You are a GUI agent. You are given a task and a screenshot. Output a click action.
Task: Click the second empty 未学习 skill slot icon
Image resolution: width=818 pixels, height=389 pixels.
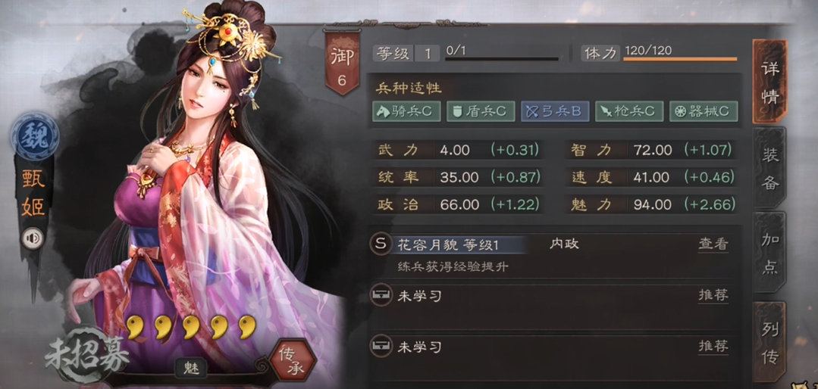[x=382, y=347]
